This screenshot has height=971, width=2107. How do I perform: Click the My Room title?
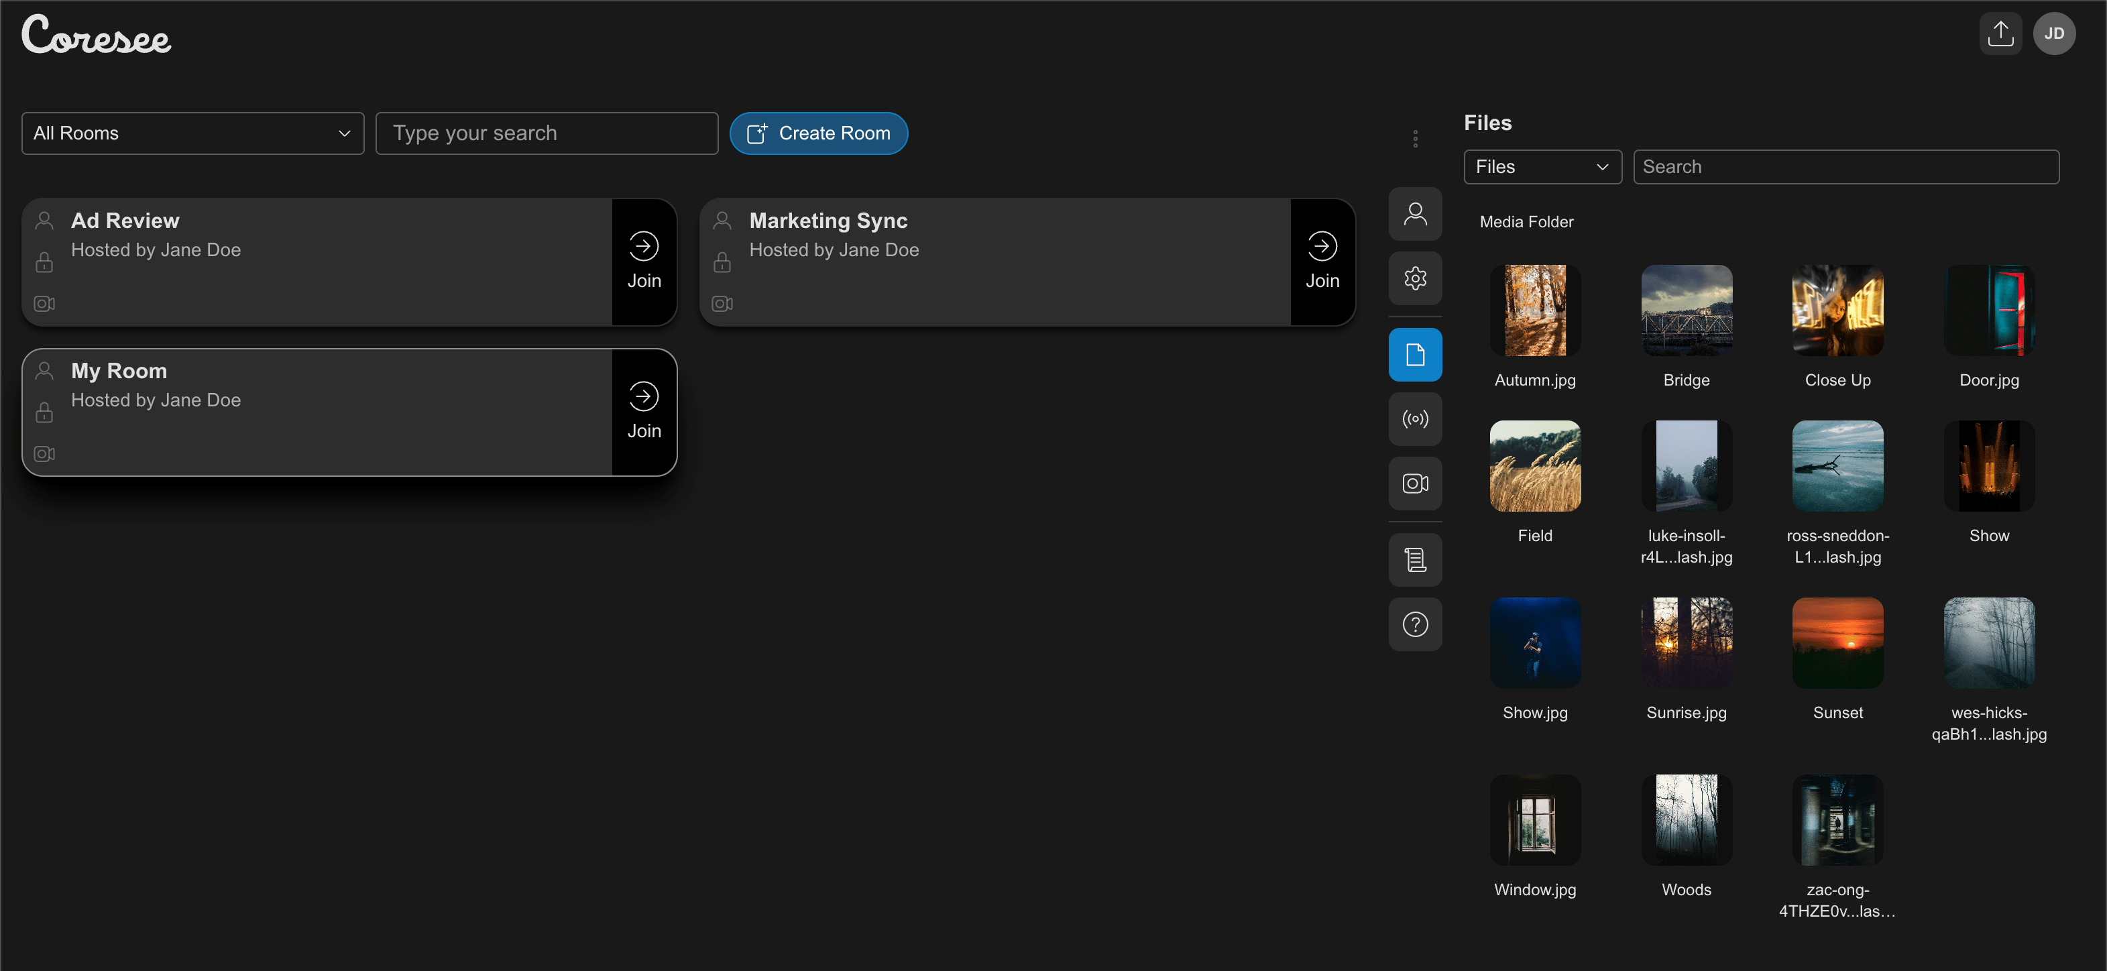[119, 372]
